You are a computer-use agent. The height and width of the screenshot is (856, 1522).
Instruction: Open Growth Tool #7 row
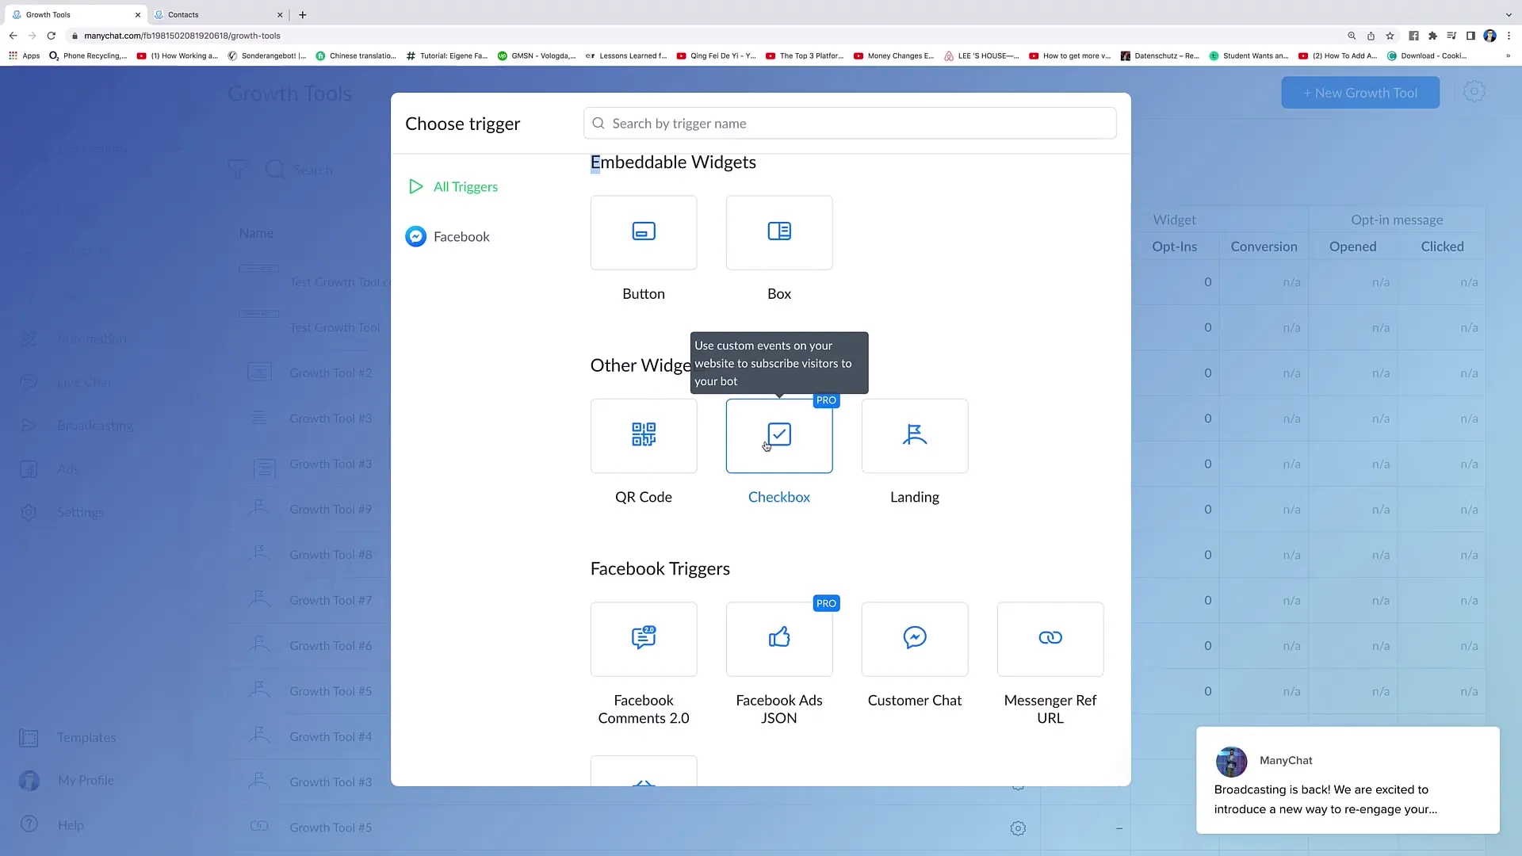[331, 601]
